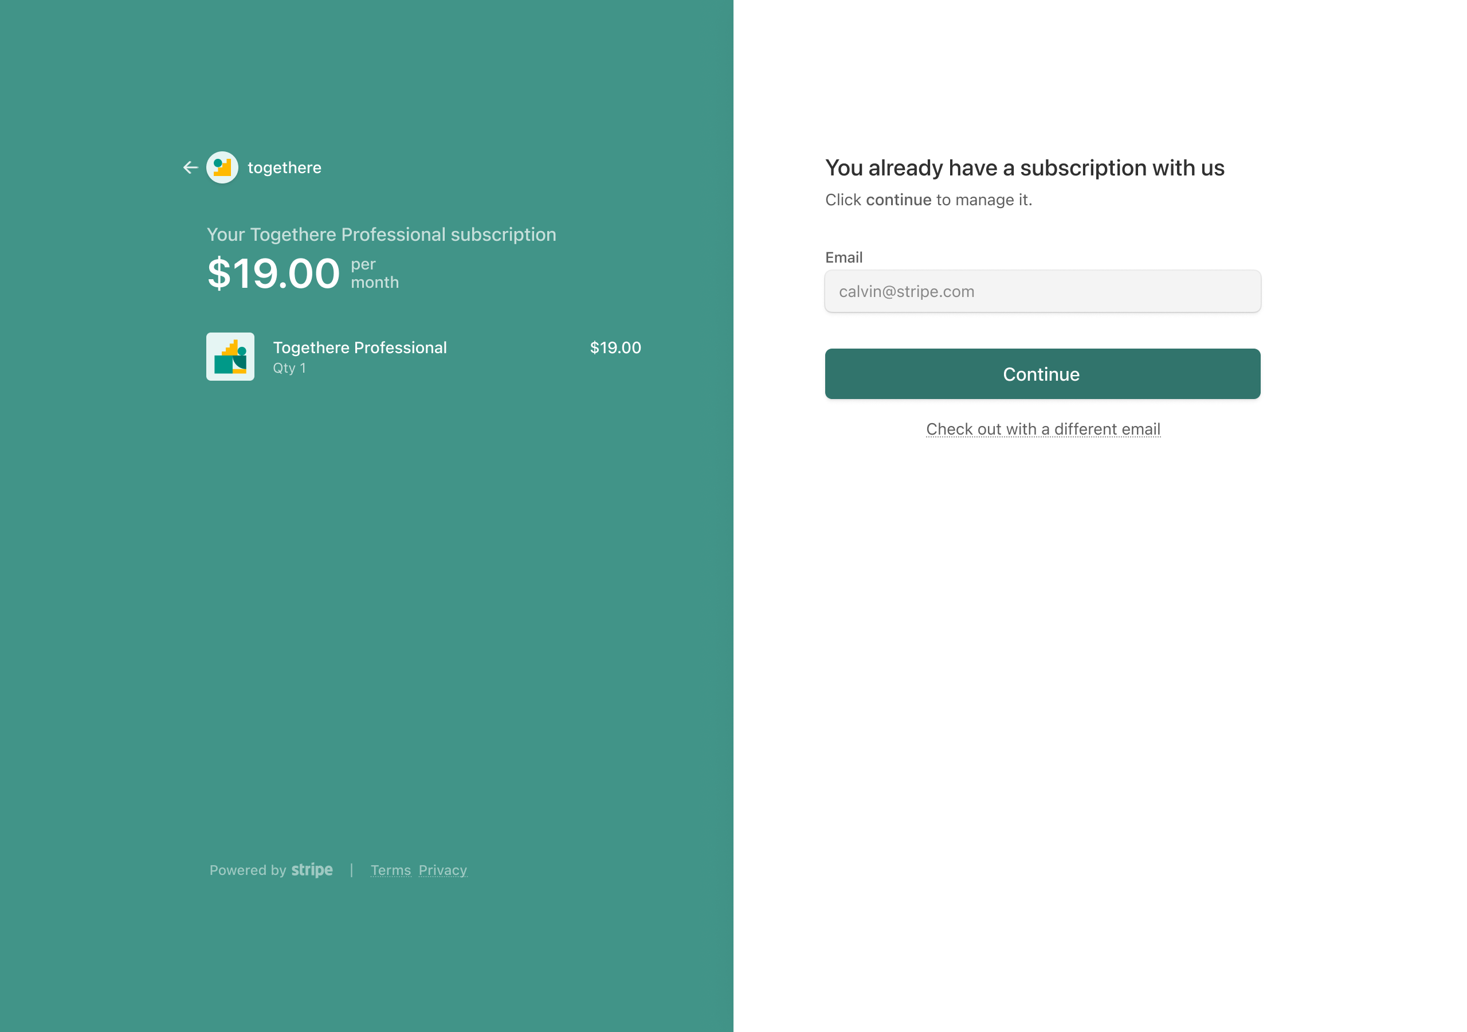Click the 'You already have a subscription' heading
Viewport: 1467px width, 1032px height.
[1024, 168]
